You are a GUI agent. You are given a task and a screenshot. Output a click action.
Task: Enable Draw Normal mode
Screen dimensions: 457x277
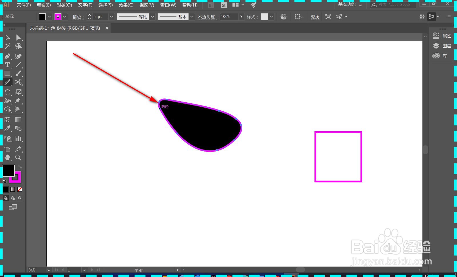point(6,198)
